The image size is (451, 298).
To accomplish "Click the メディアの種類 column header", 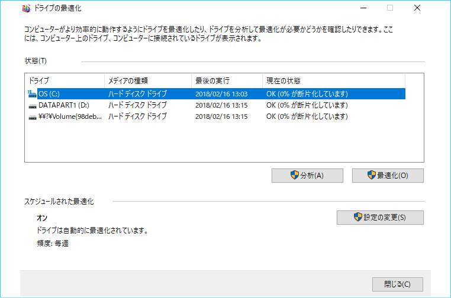I will coord(147,80).
